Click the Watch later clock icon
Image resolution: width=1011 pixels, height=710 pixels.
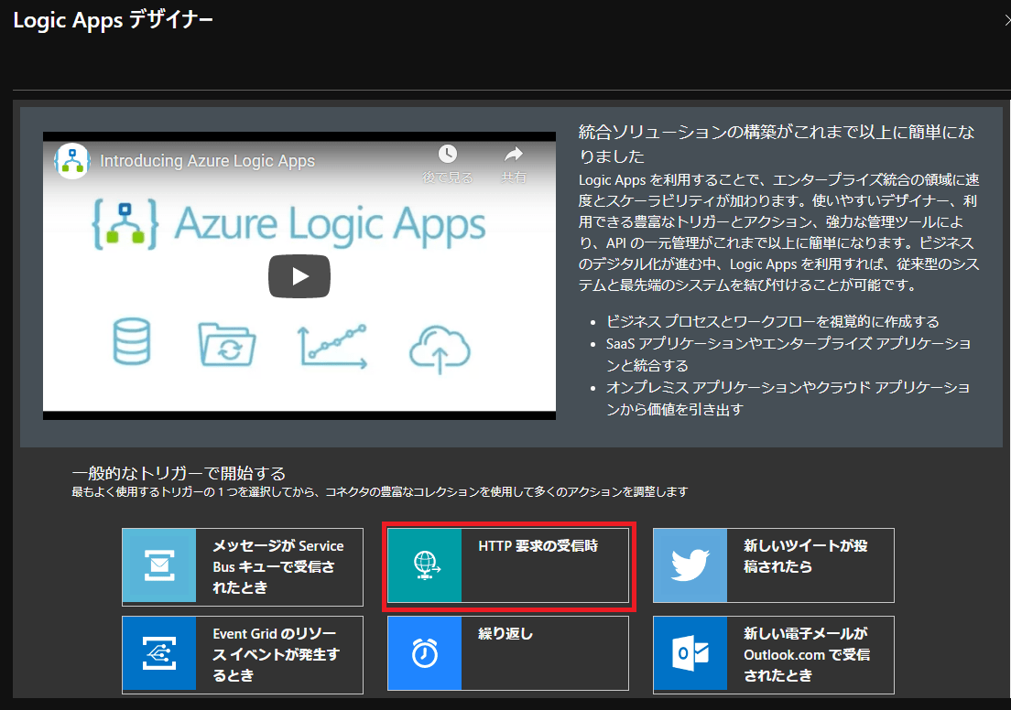(448, 154)
